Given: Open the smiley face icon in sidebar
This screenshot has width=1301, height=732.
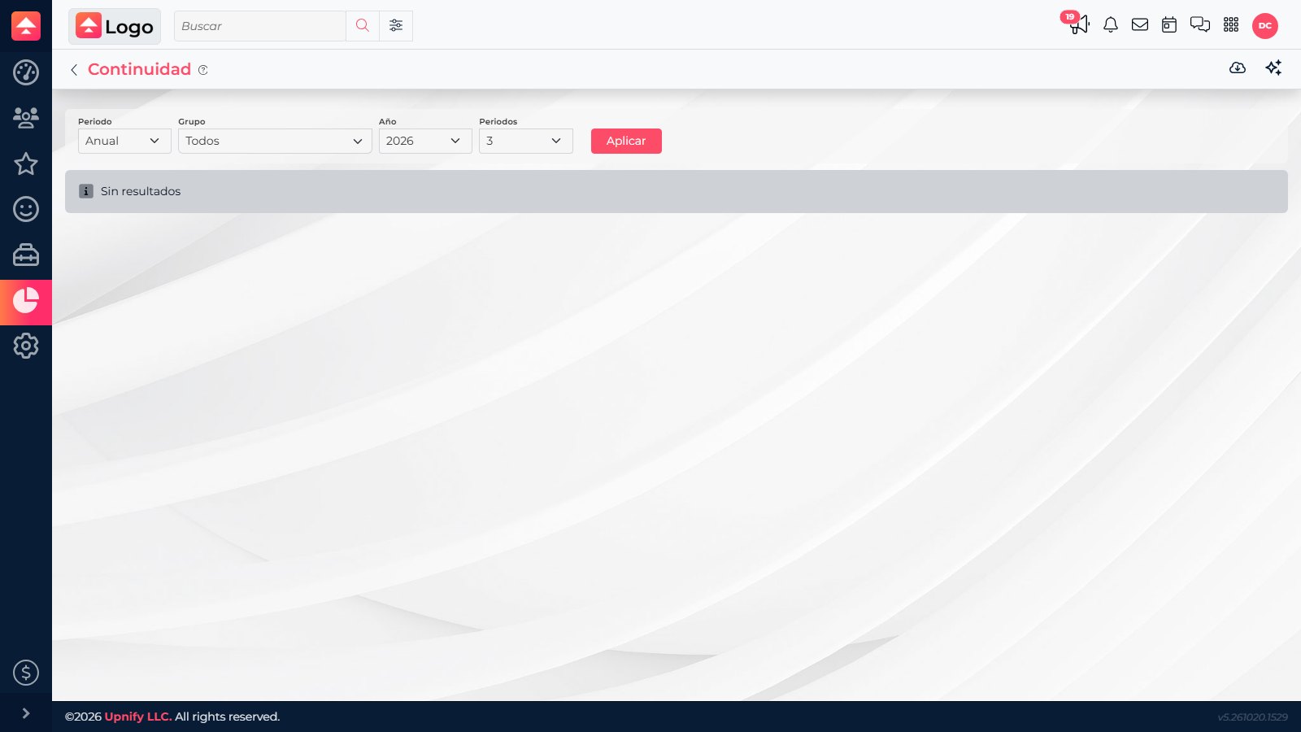Looking at the screenshot, I should click(26, 209).
